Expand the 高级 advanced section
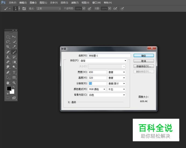The width and height of the screenshot is (186, 148). (69, 102)
